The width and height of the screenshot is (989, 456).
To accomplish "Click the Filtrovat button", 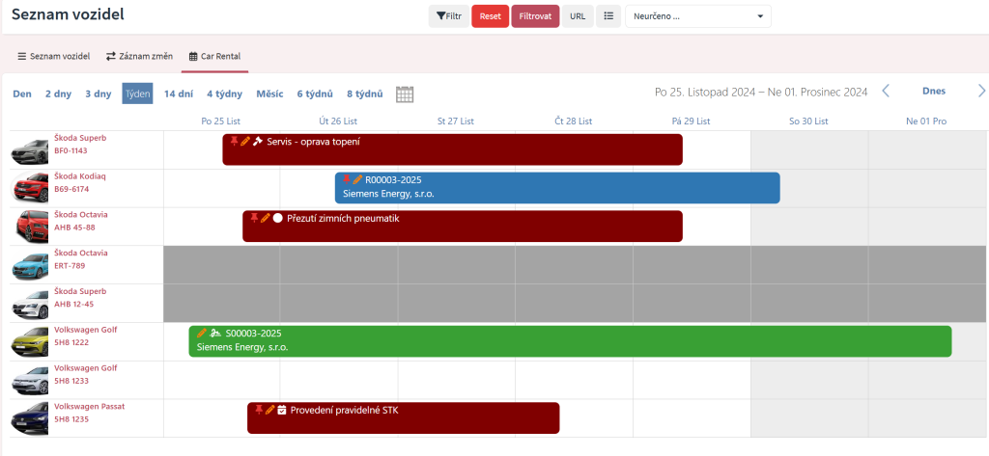I will point(535,16).
